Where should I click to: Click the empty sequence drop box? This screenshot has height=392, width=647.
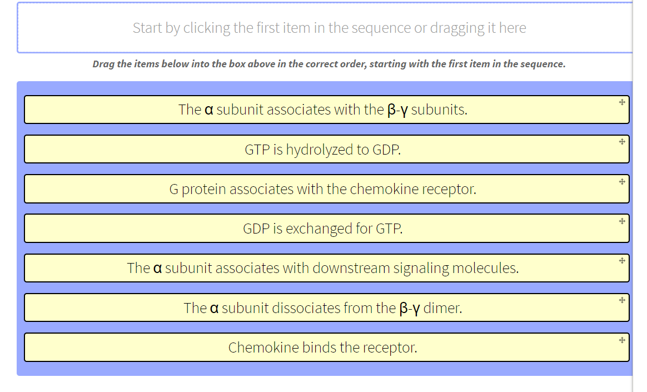326,28
